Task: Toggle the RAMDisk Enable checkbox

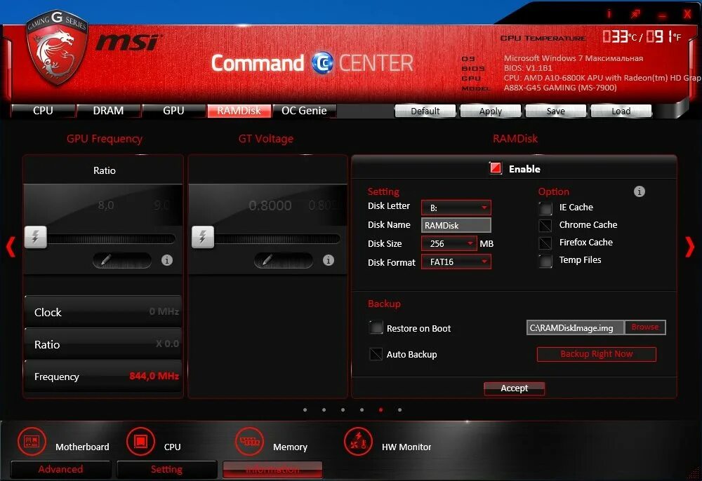Action: [496, 168]
